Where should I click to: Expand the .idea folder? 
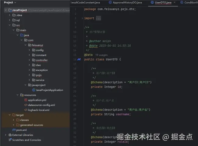(10, 15)
